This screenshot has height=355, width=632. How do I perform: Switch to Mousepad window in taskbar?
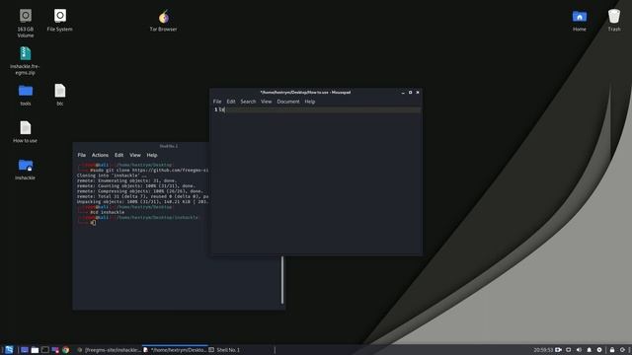[x=175, y=350]
